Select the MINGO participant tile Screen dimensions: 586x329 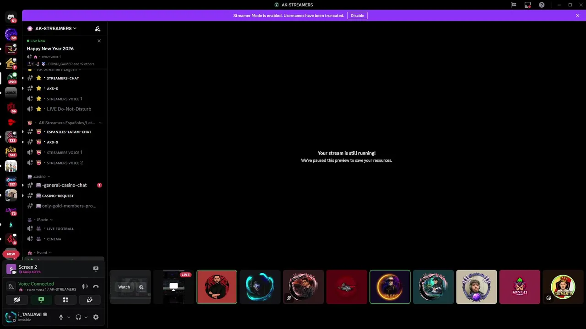coord(520,287)
